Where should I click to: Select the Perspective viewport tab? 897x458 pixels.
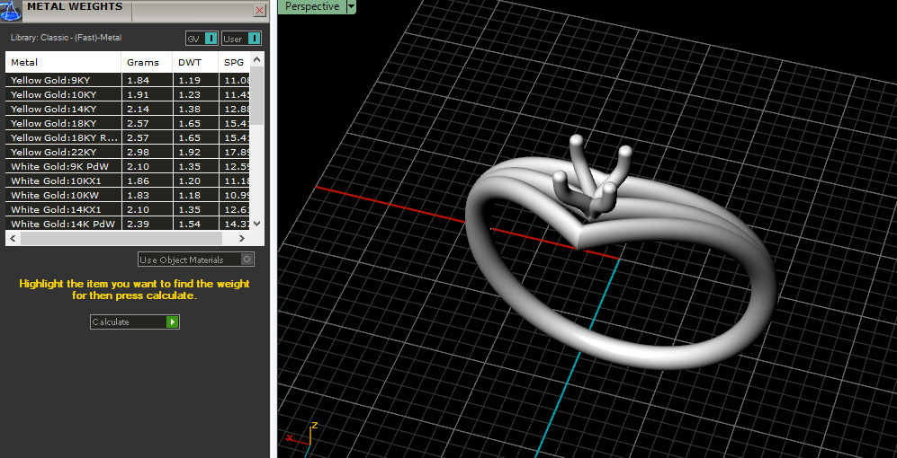(312, 7)
